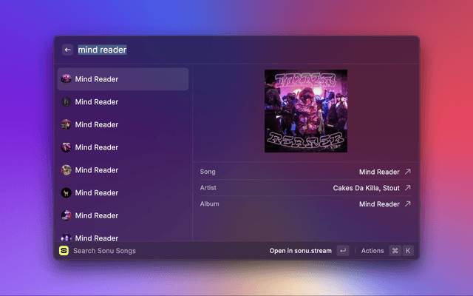Click the back arrow beside the search field
Image resolution: width=473 pixels, height=296 pixels.
click(x=67, y=50)
